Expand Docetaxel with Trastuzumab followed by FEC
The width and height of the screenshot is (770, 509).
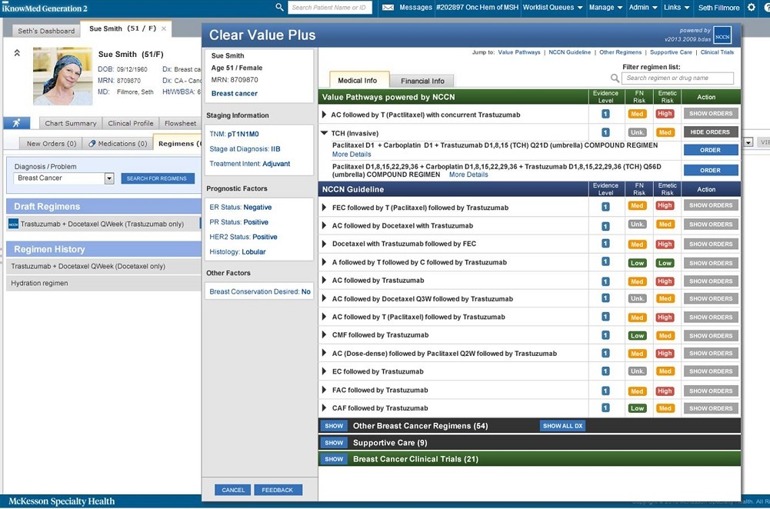tap(324, 244)
